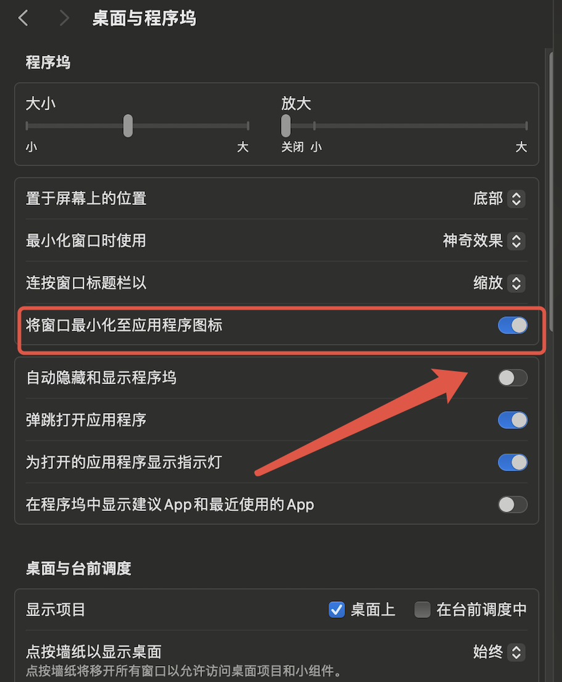Viewport: 562px width, 682px height.
Task: Click the vertical scrollbar on the right
Action: click(551, 191)
